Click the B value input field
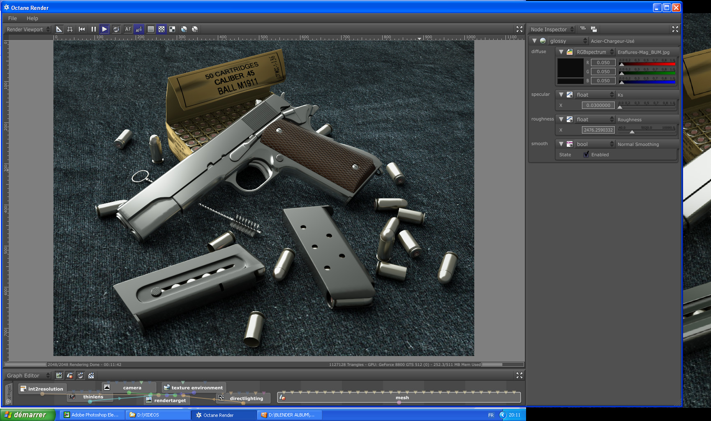This screenshot has height=421, width=711. pyautogui.click(x=603, y=81)
